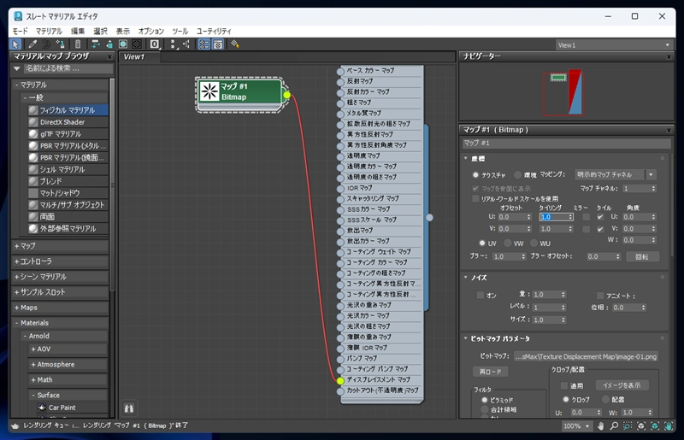Pick material from object with eyedropper
The width and height of the screenshot is (684, 440).
[32, 44]
